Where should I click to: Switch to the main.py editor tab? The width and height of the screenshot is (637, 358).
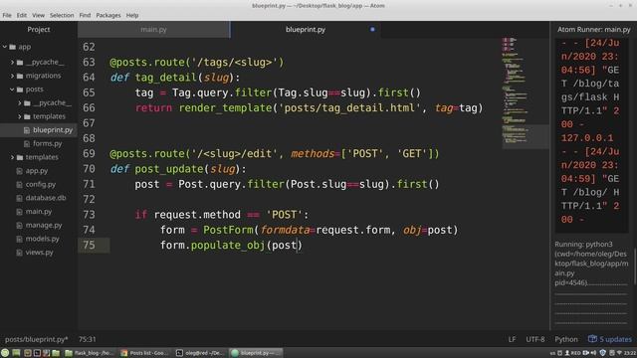click(x=153, y=29)
